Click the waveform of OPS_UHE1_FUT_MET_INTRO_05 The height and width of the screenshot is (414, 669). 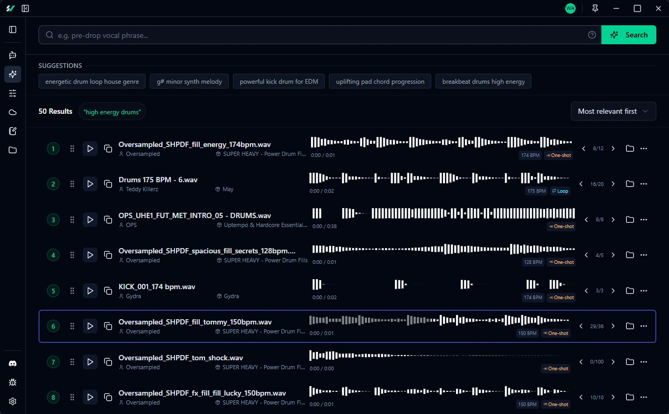[443, 215]
